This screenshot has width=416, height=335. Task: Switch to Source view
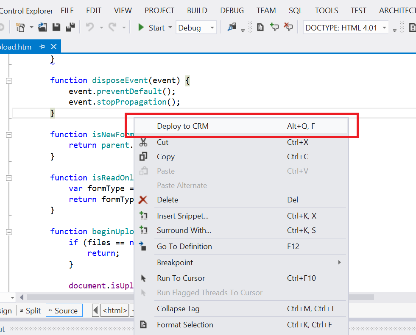coord(63,310)
